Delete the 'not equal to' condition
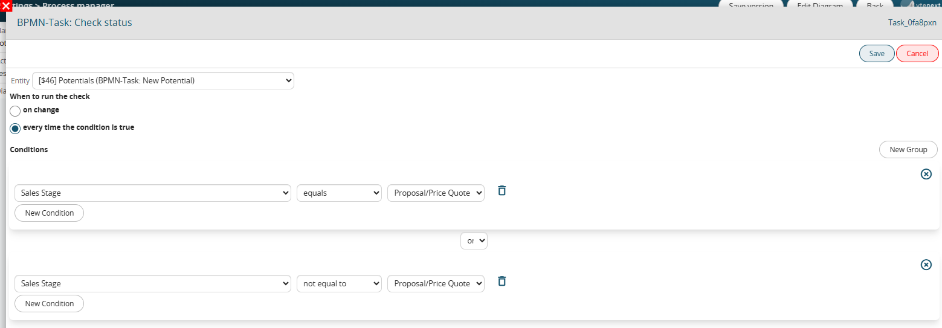Image resolution: width=942 pixels, height=328 pixels. 502,281
